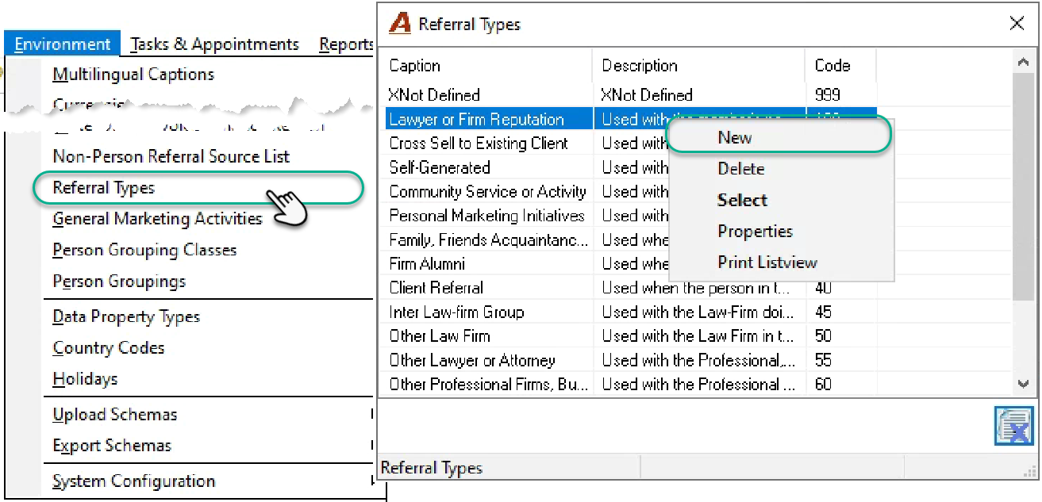Open the Environment menu
1042x502 pixels.
63,44
